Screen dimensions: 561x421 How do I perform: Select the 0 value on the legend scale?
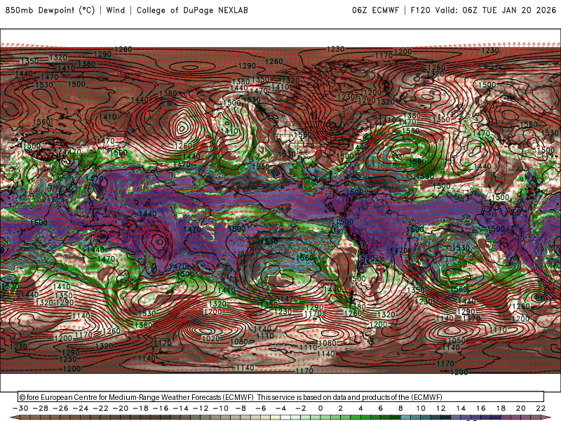point(320,408)
